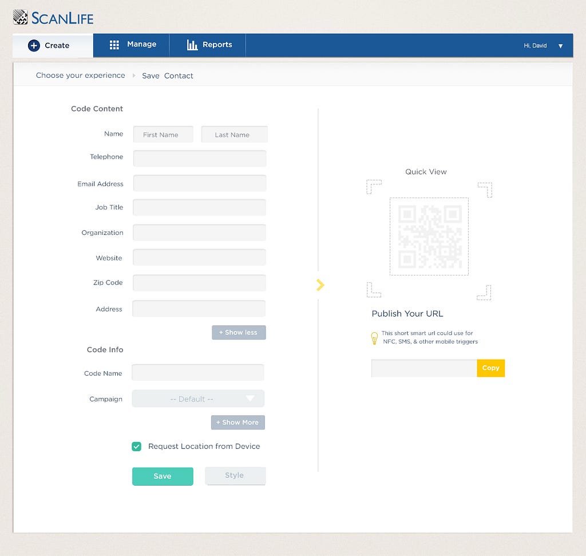Click the Hi, David greeting text

coord(535,46)
